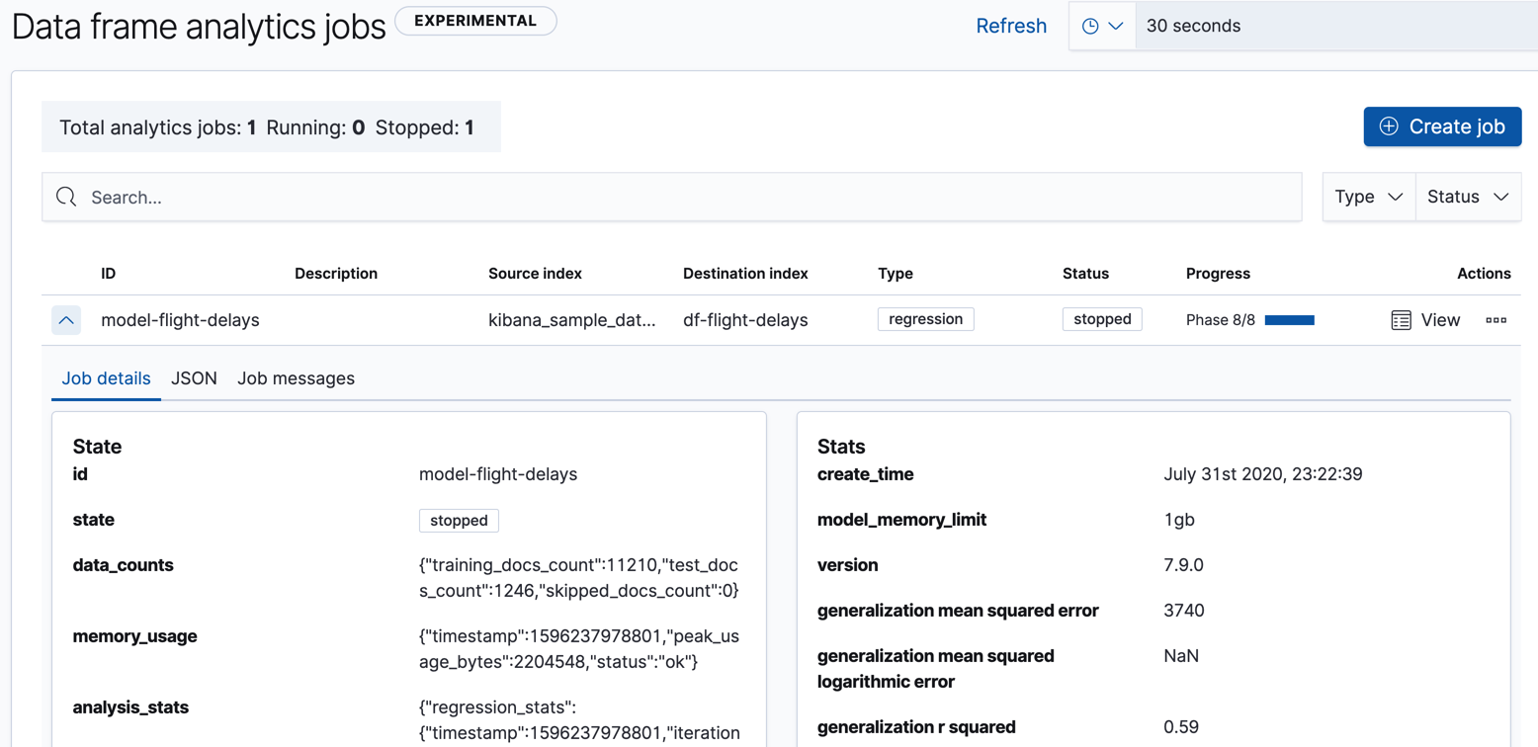Open the Job messages tab
Image resolution: width=1538 pixels, height=747 pixels.
(296, 377)
